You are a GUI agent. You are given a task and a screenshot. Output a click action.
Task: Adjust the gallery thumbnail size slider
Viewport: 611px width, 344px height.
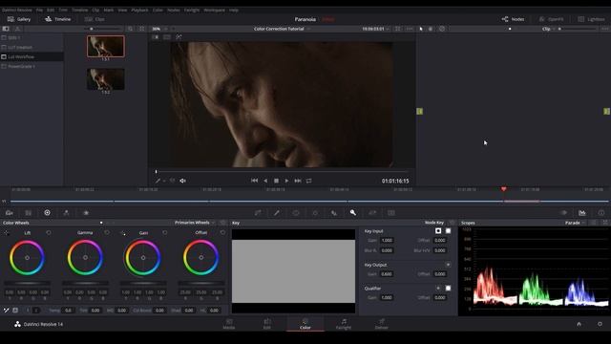click(103, 29)
